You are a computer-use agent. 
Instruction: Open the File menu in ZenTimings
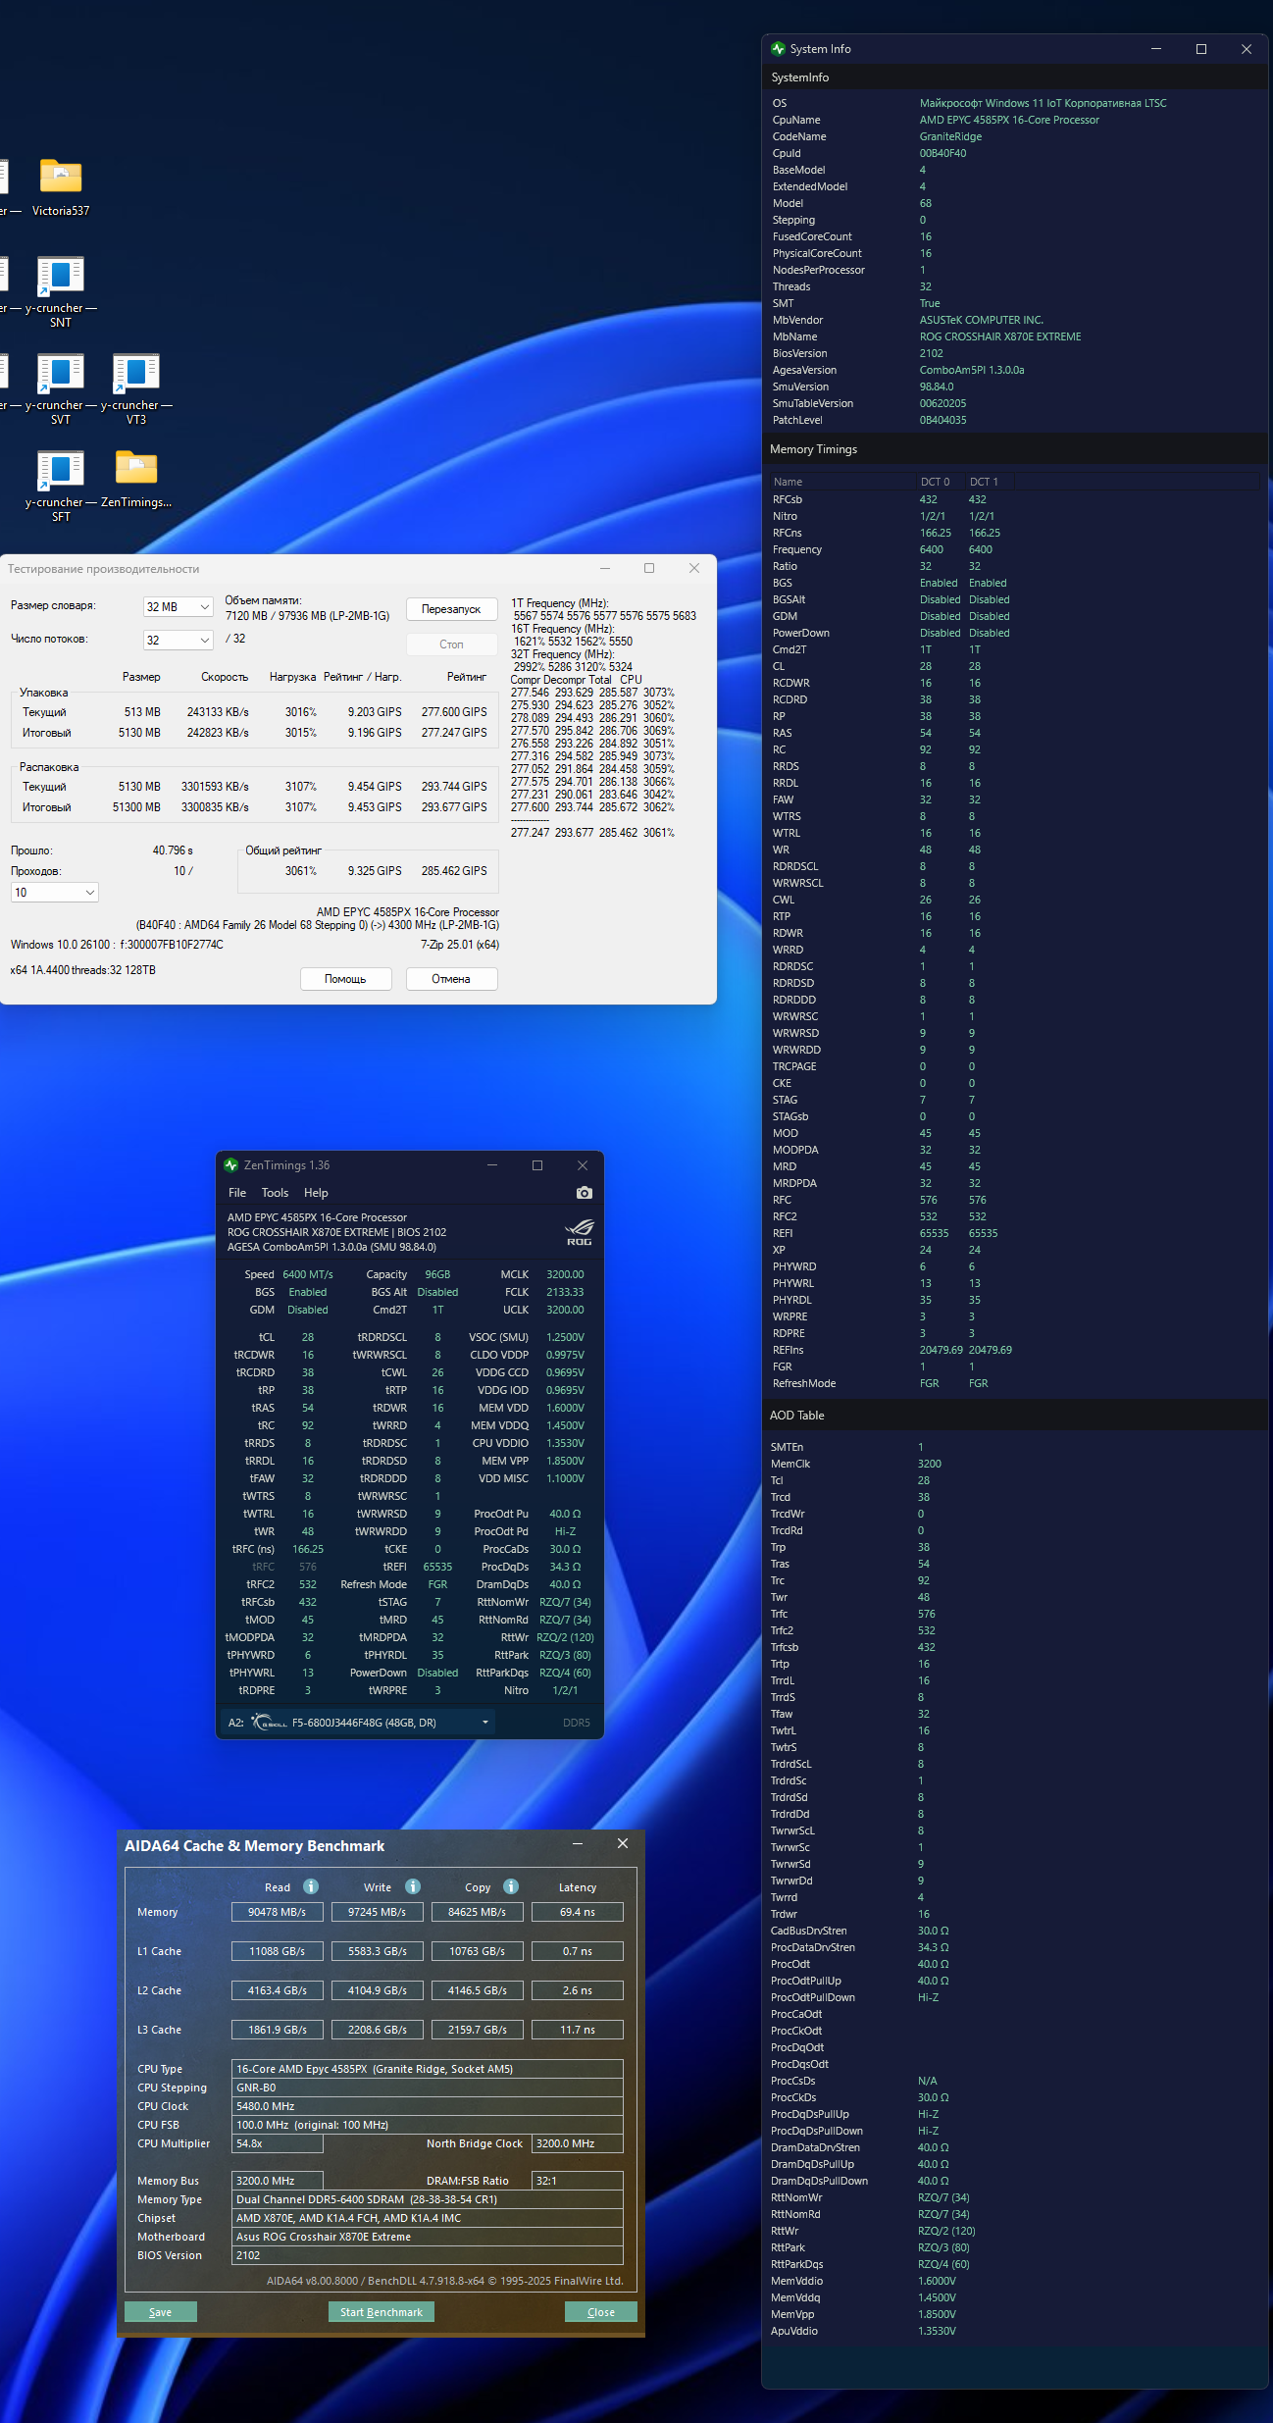pyautogui.click(x=237, y=1193)
